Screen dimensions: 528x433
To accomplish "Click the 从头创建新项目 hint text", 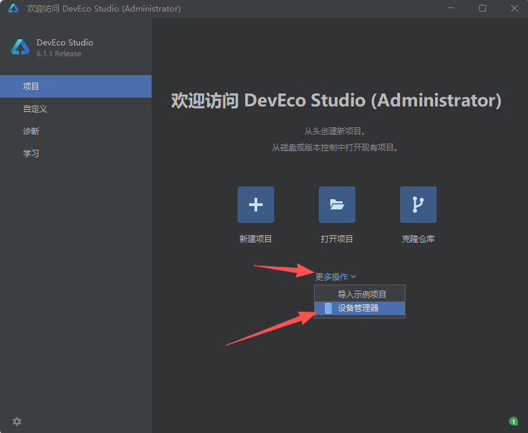I will coord(335,131).
